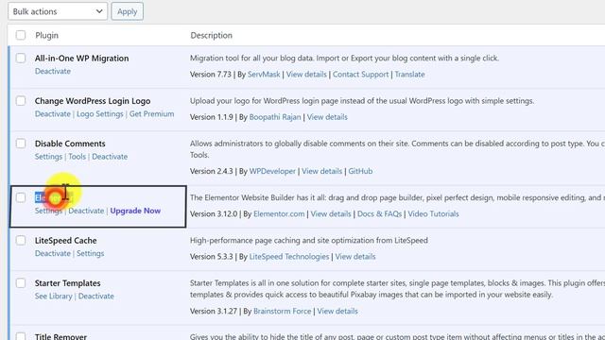Viewport: 605px width, 340px height.
Task: View details for LiteSpeed Cache
Action: pos(355,256)
